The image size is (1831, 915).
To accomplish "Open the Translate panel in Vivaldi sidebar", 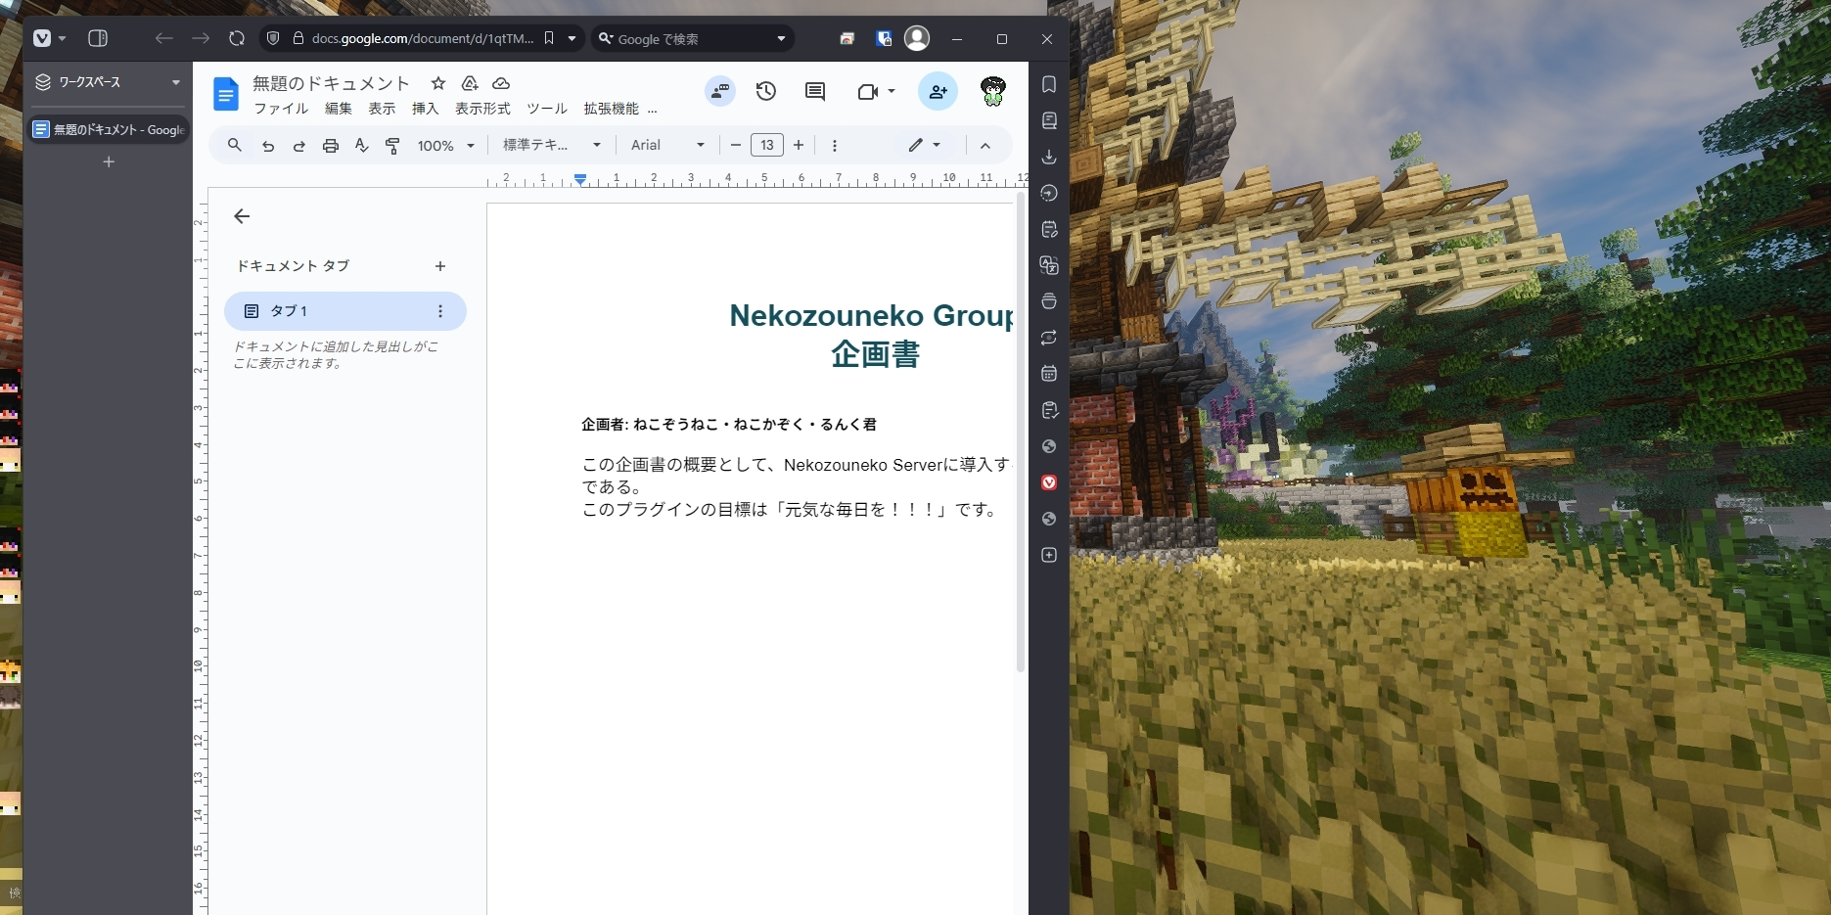I will pyautogui.click(x=1049, y=265).
